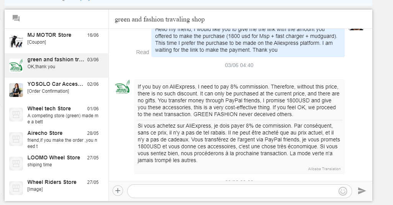Click the 28/05 date on Airecho row

93,133
